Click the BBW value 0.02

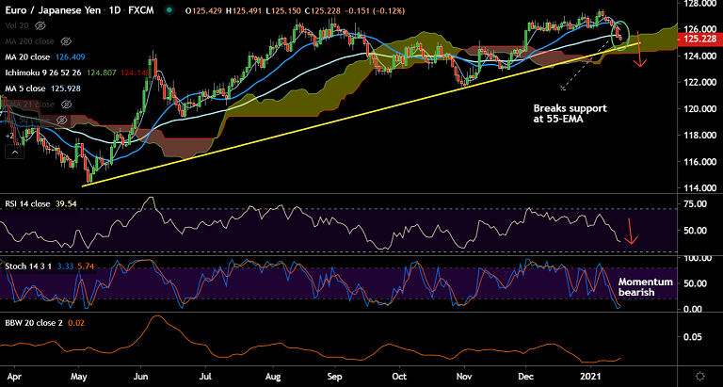75,323
